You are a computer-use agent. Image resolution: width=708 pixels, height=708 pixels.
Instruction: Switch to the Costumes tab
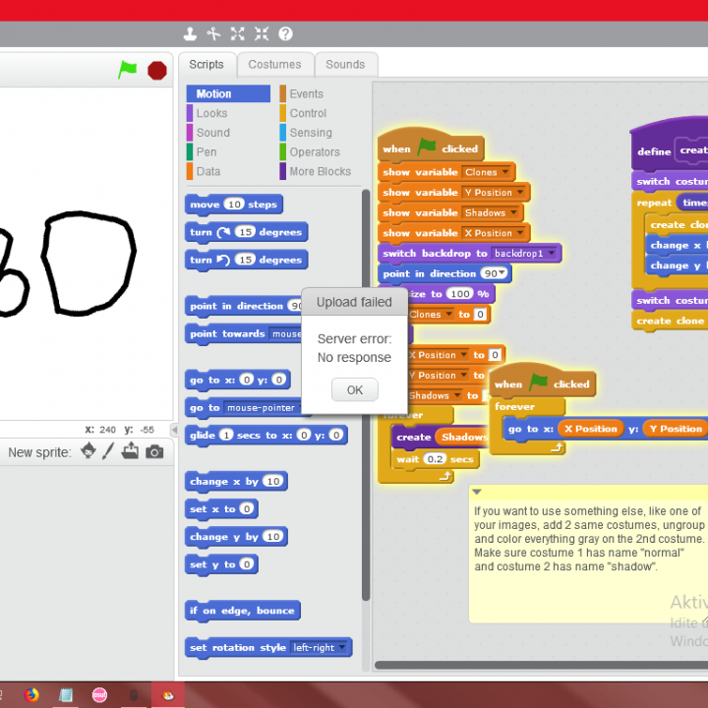(x=274, y=65)
